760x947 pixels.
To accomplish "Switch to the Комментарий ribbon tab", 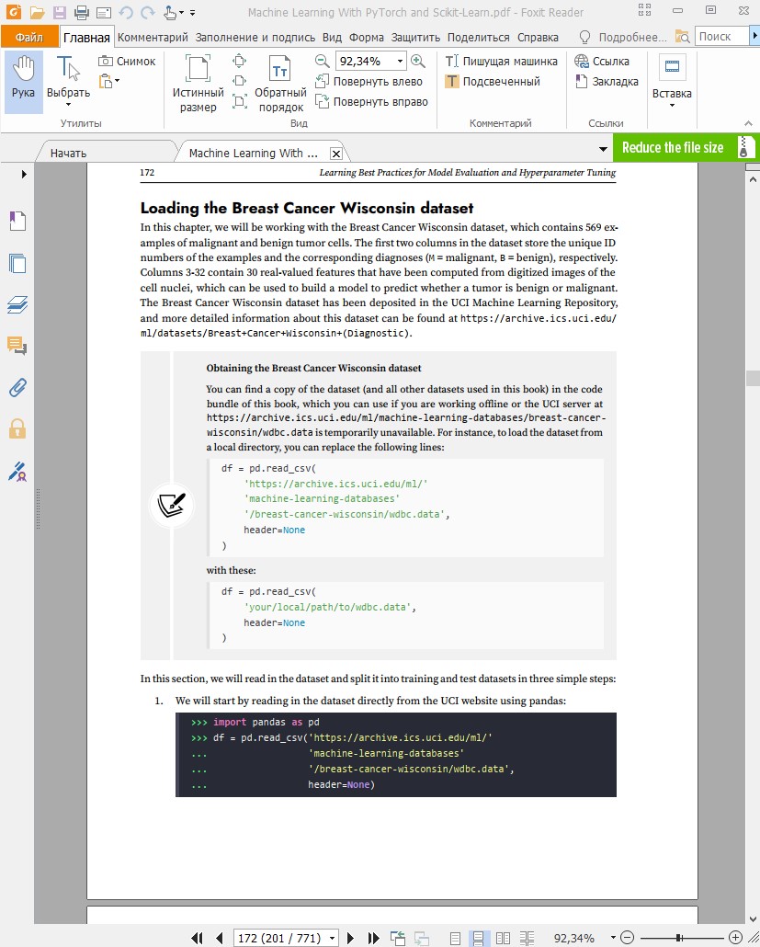I will pyautogui.click(x=153, y=37).
